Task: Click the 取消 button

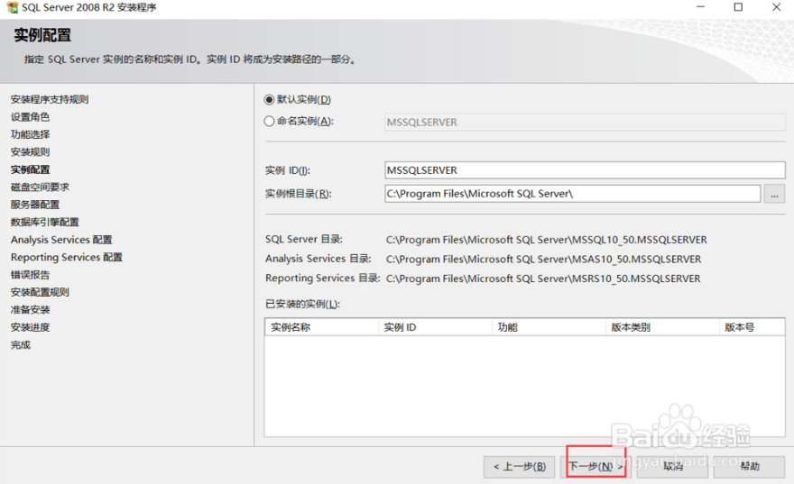Action: pos(672,467)
